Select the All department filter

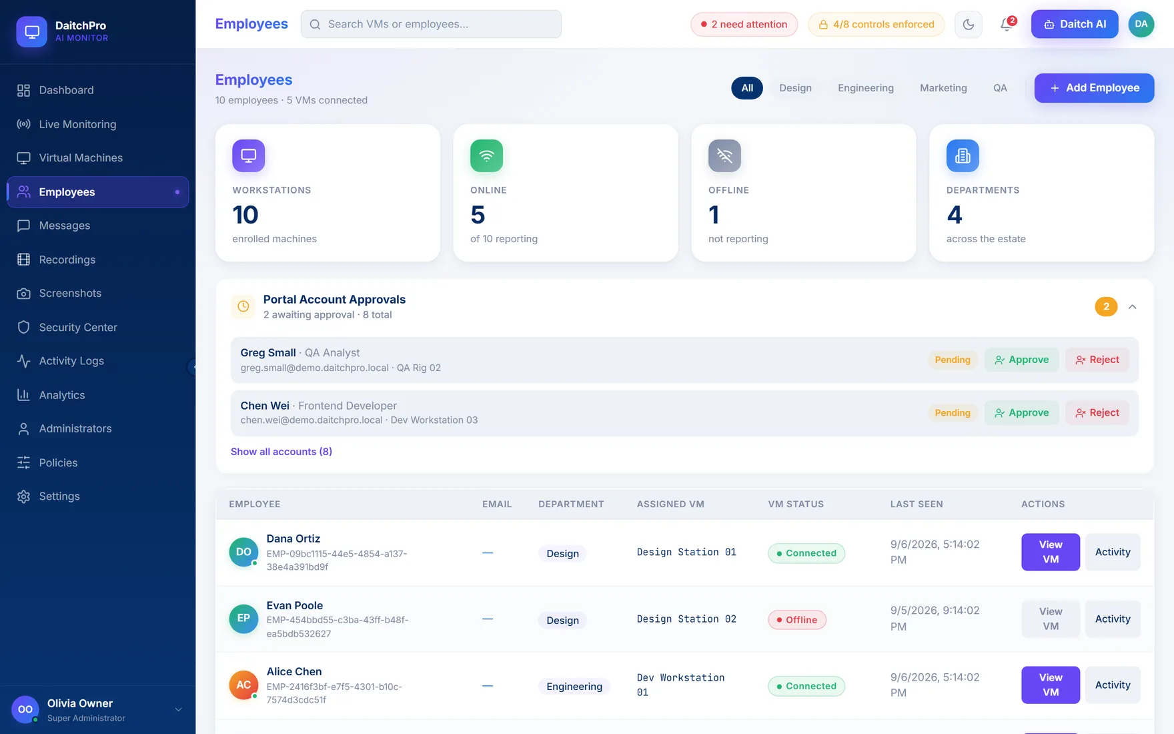(747, 88)
